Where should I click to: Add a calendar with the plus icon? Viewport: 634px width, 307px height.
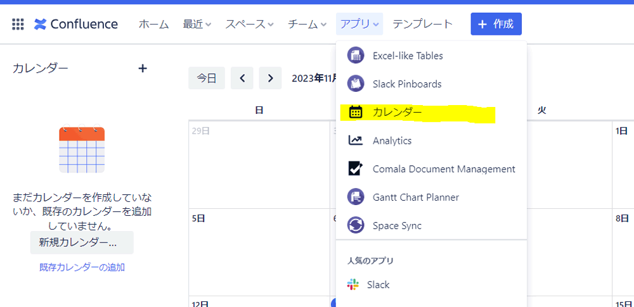point(142,68)
